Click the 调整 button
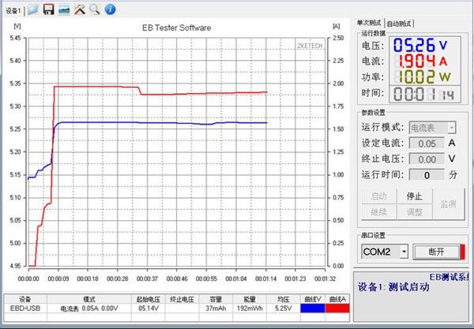This screenshot has height=329, width=474. tap(414, 212)
